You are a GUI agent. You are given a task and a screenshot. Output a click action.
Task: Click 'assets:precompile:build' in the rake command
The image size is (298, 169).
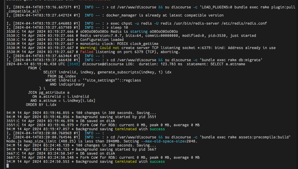click(x=264, y=137)
